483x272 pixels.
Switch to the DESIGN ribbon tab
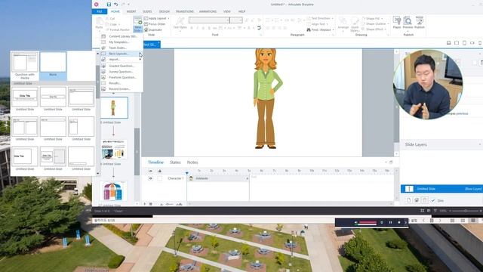[165, 11]
